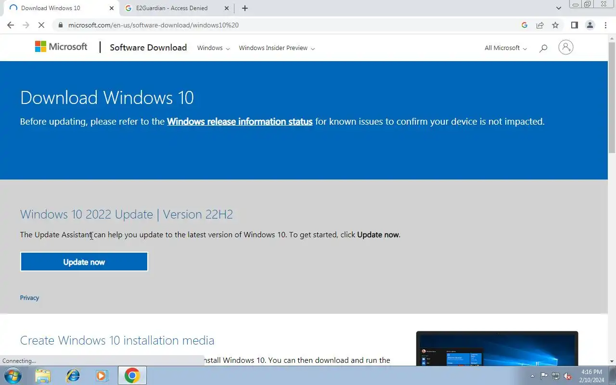Open the Chrome profile avatar icon

(590, 25)
